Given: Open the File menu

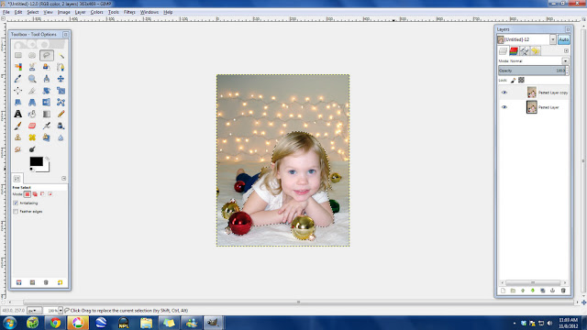Looking at the screenshot, I should click(6, 12).
